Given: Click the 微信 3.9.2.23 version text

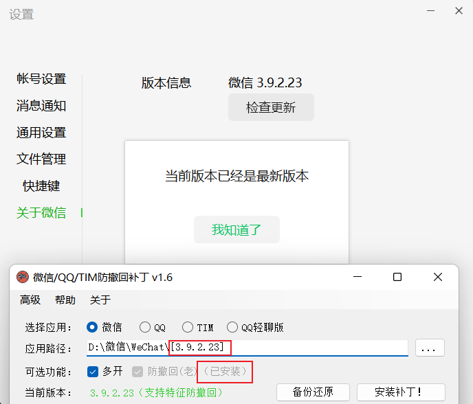Looking at the screenshot, I should click(x=265, y=82).
